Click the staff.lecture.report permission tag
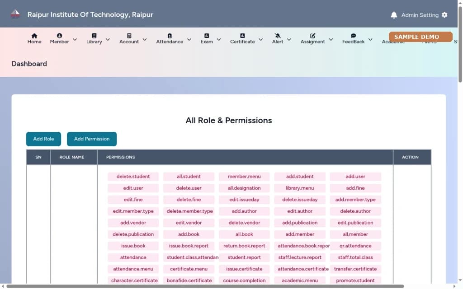463x289 pixels. click(x=300, y=257)
